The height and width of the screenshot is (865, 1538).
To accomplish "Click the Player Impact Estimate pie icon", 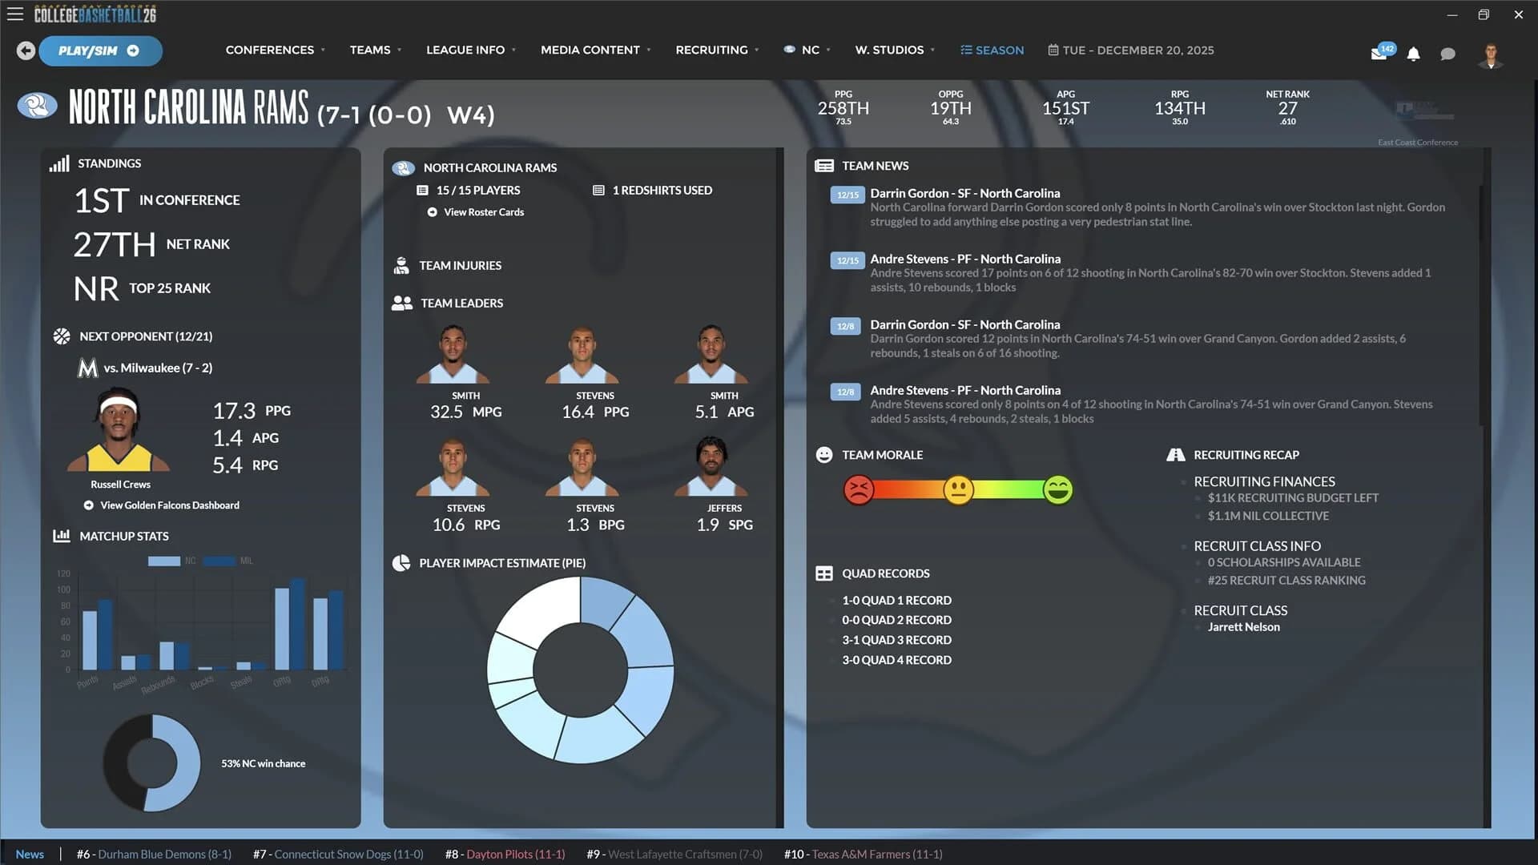I will 400,563.
